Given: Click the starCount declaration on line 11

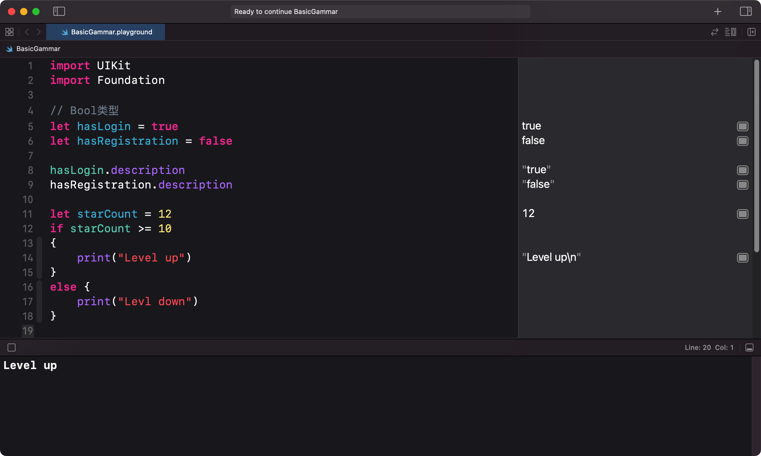Looking at the screenshot, I should 107,214.
